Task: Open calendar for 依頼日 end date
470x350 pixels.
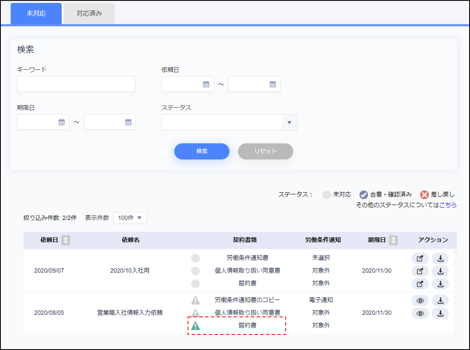Action: pos(273,84)
